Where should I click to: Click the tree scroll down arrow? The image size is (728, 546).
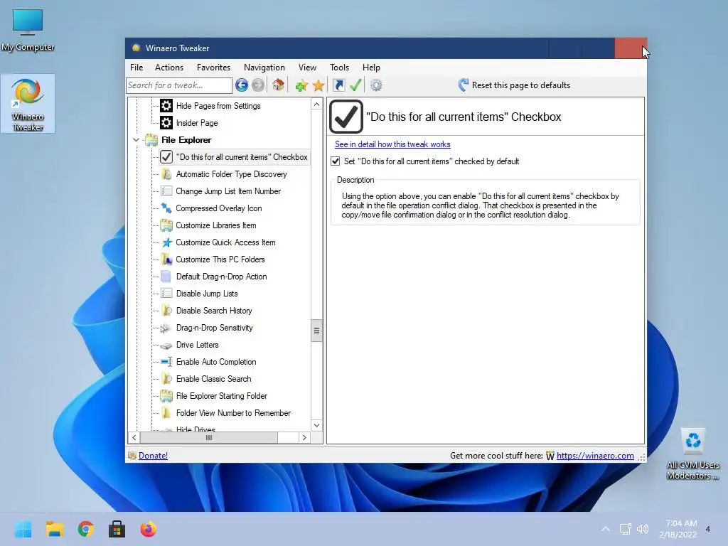(316, 425)
